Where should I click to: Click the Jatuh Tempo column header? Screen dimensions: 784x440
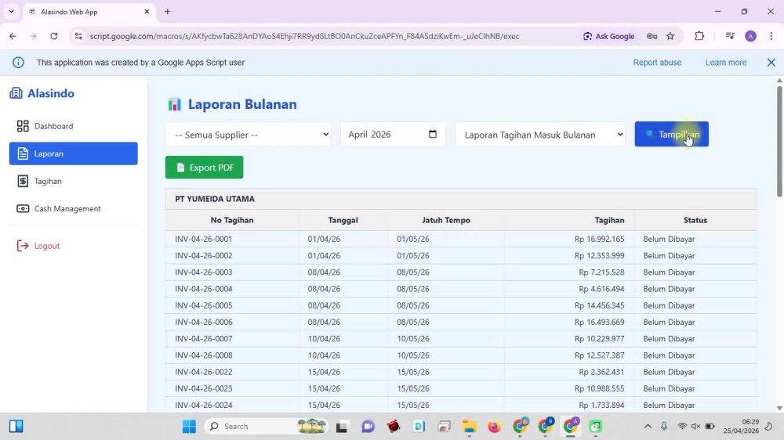(x=446, y=220)
